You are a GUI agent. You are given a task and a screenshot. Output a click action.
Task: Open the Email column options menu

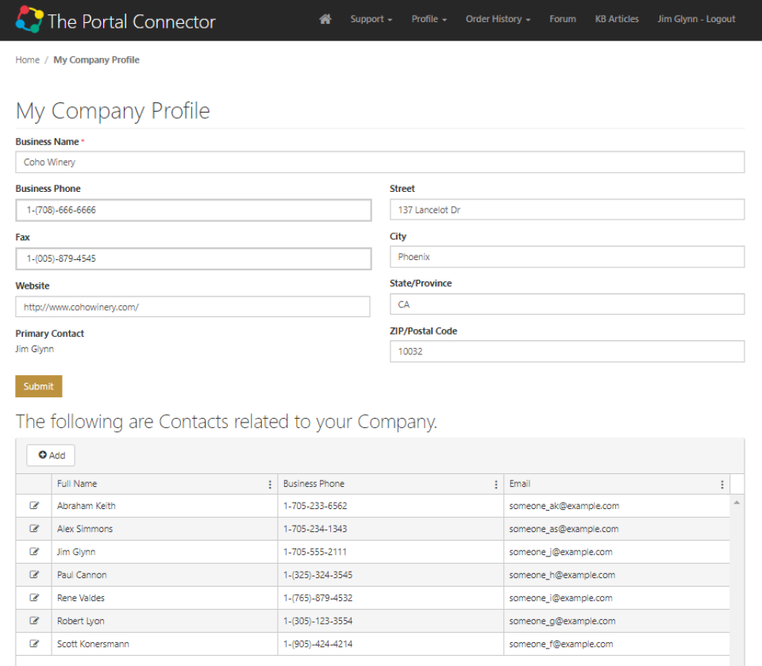click(722, 484)
